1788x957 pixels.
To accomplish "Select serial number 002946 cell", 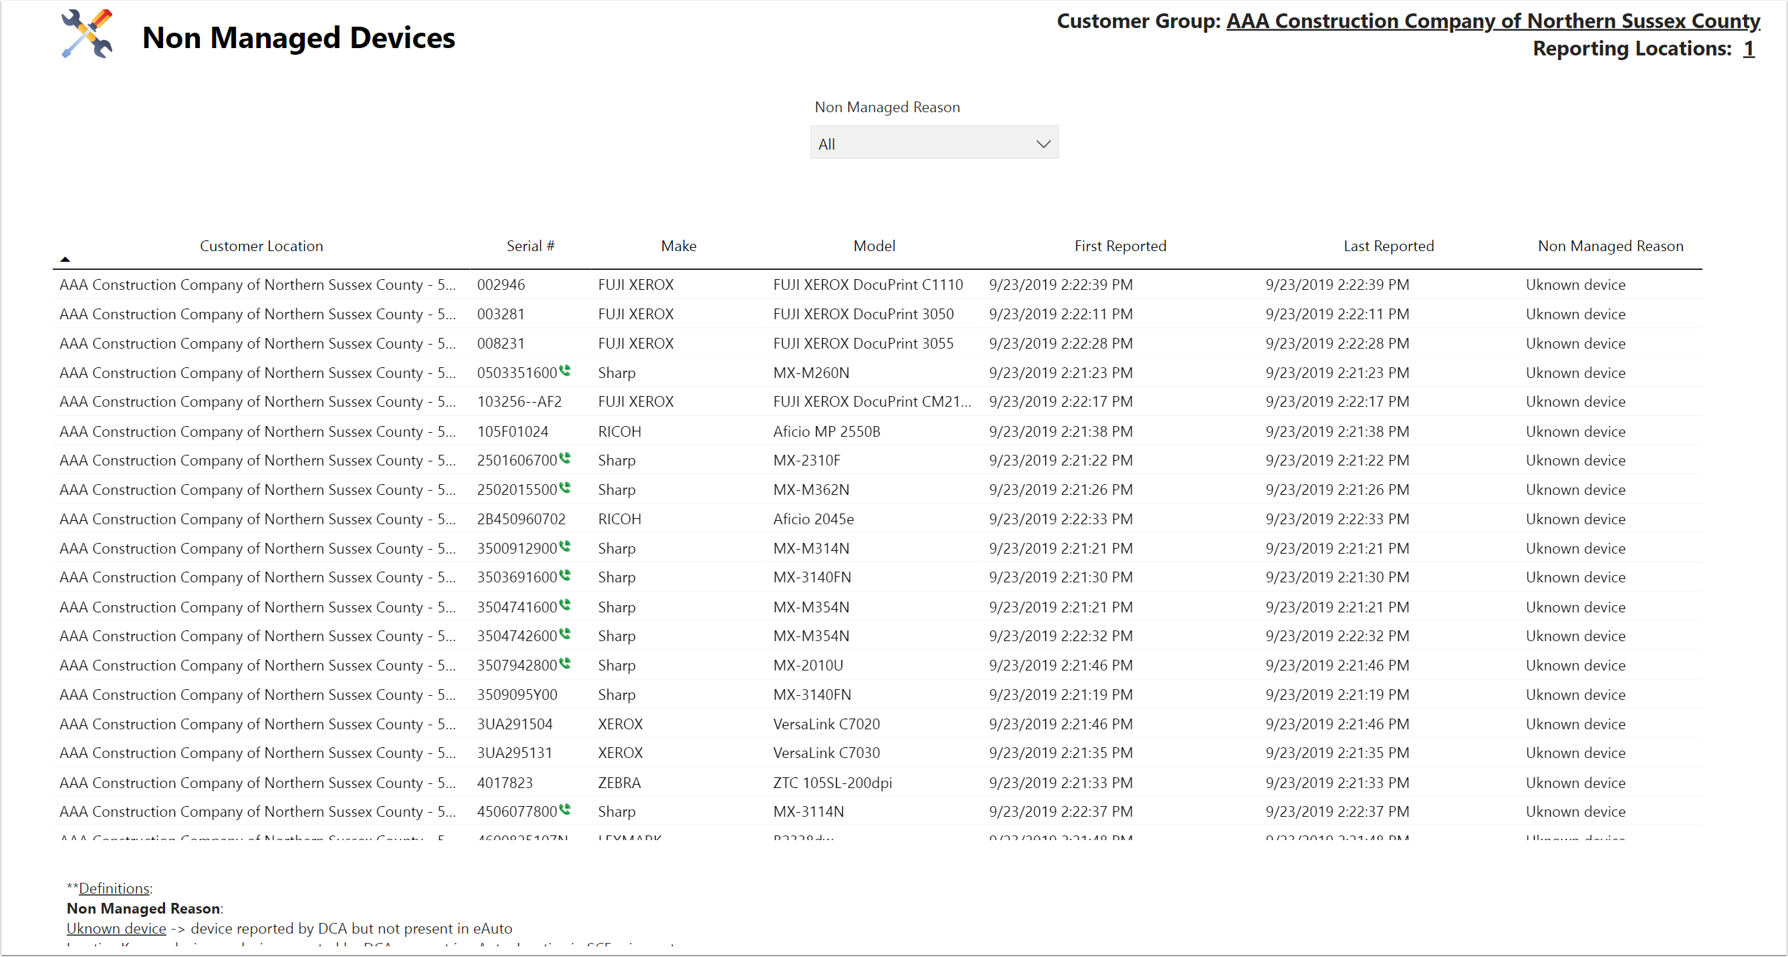I will 501,285.
